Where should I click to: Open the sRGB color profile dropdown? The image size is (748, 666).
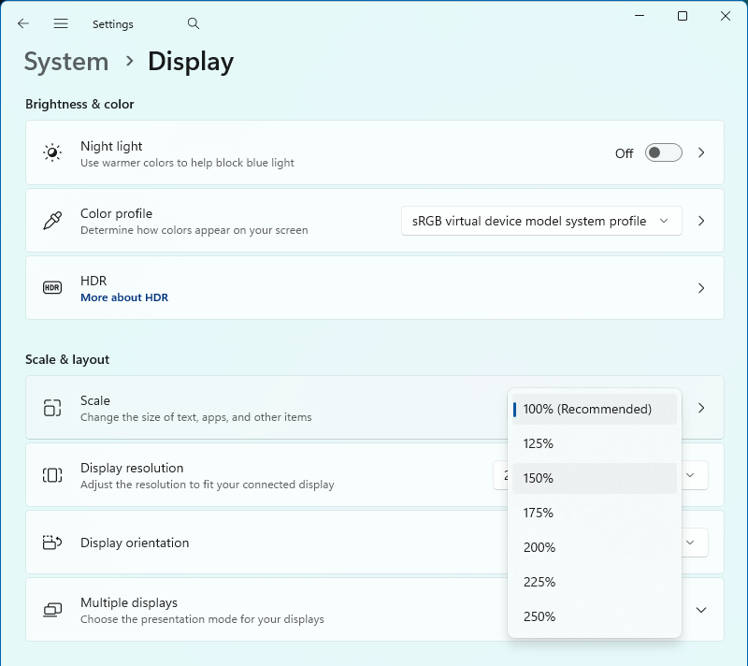[x=541, y=221]
